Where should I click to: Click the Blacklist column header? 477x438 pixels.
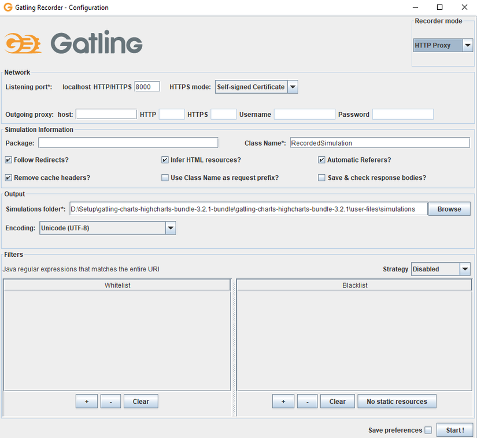(354, 285)
